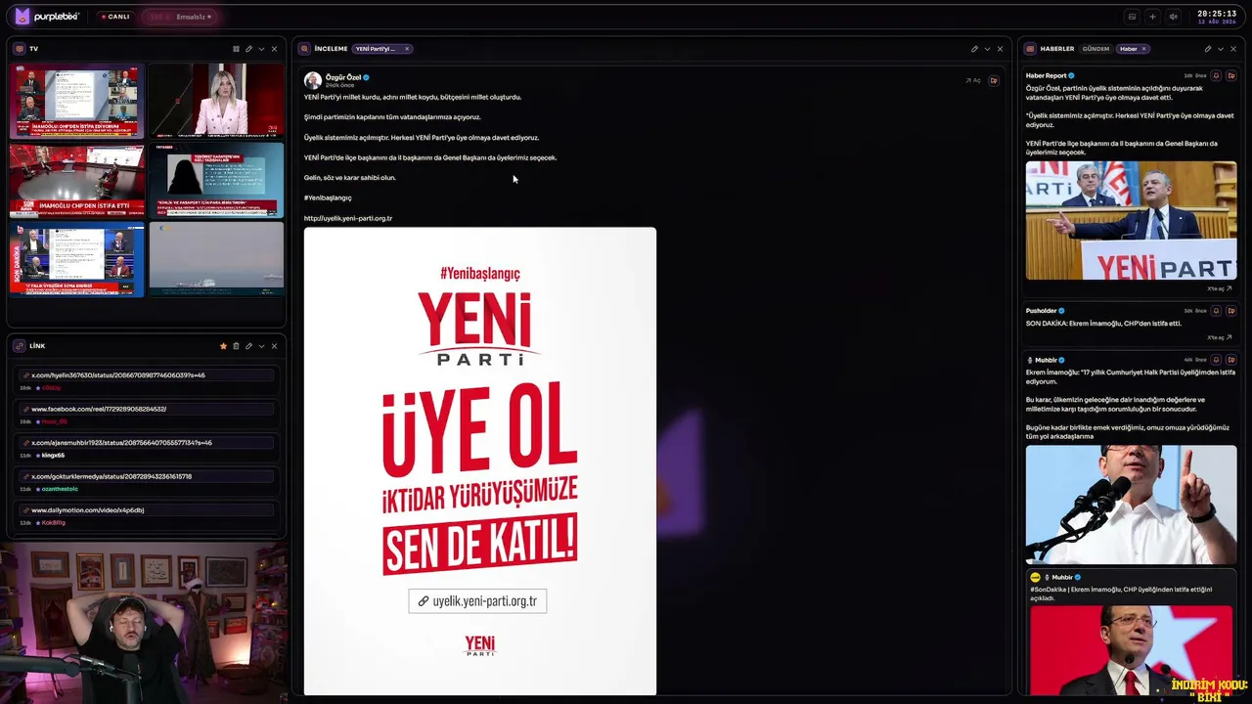Edit the TV panel with the pencil icon
This screenshot has width=1252, height=704.
point(248,49)
